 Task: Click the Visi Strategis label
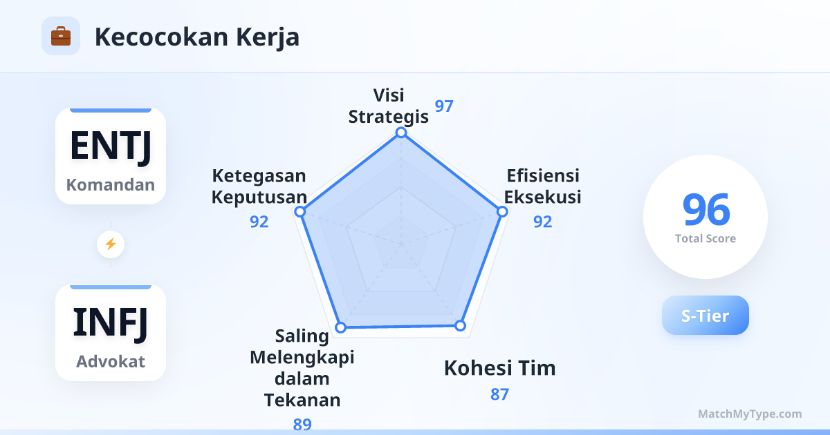(x=388, y=106)
